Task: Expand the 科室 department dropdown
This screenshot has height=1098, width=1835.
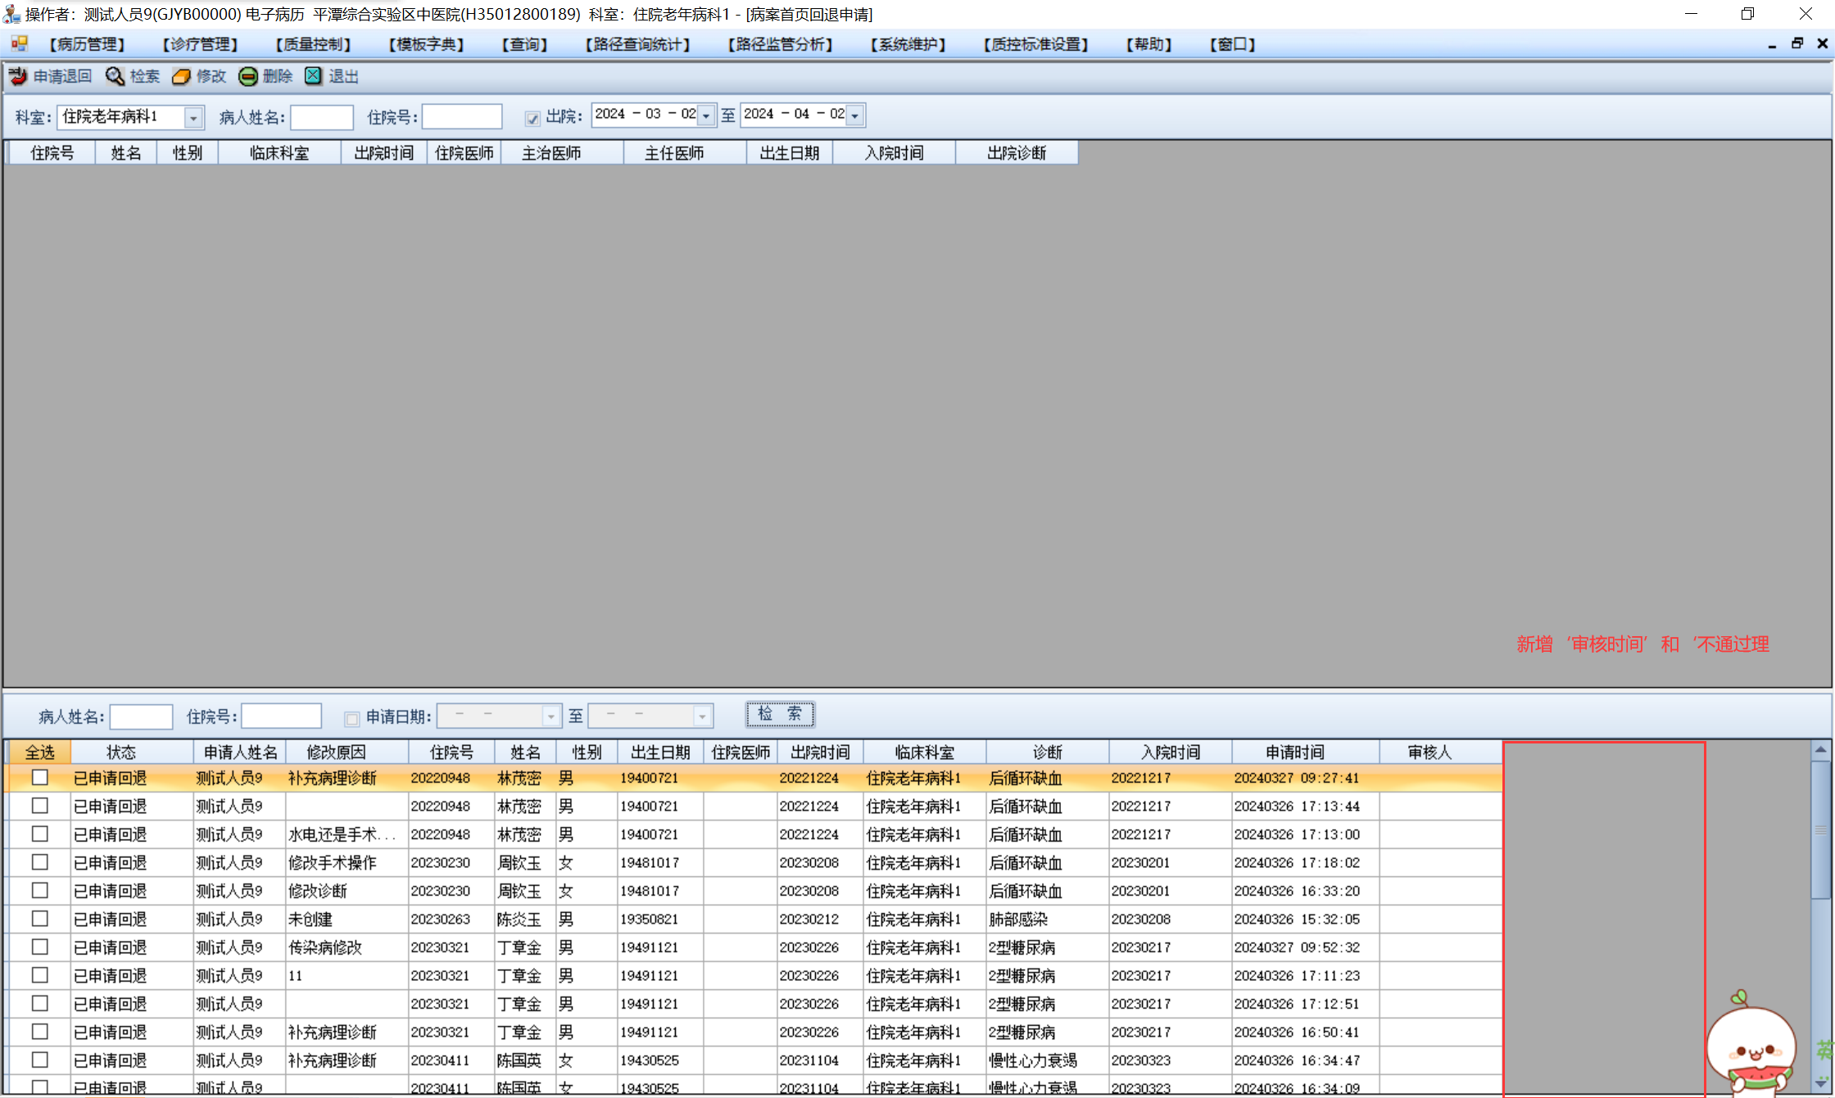Action: [x=193, y=118]
